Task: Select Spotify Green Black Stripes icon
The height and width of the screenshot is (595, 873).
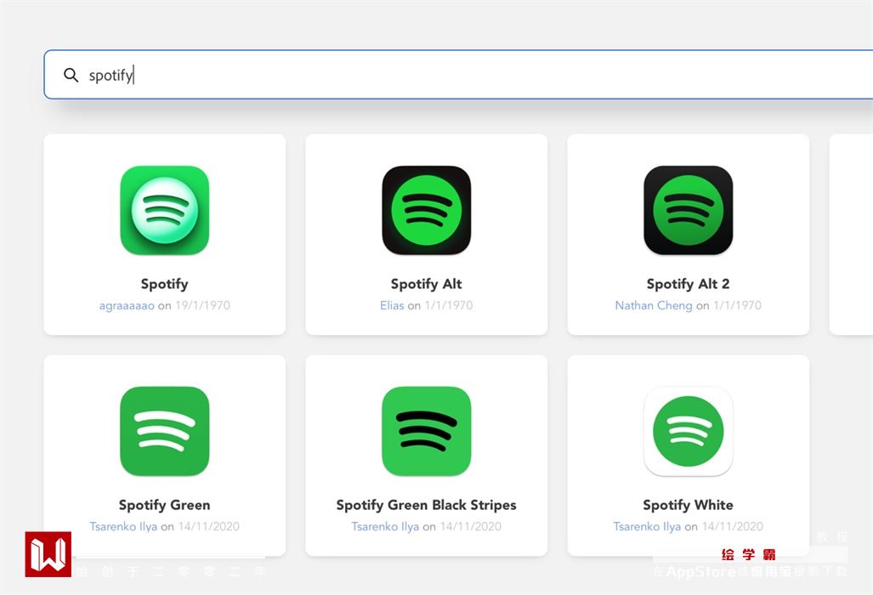Action: pos(426,431)
